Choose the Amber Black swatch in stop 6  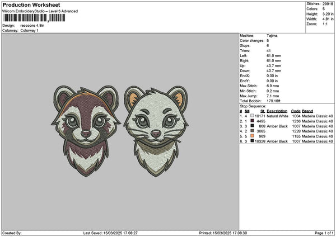[x=253, y=141]
